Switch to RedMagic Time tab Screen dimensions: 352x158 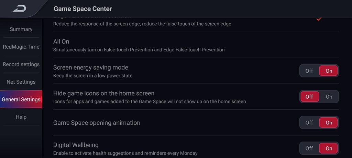click(21, 47)
